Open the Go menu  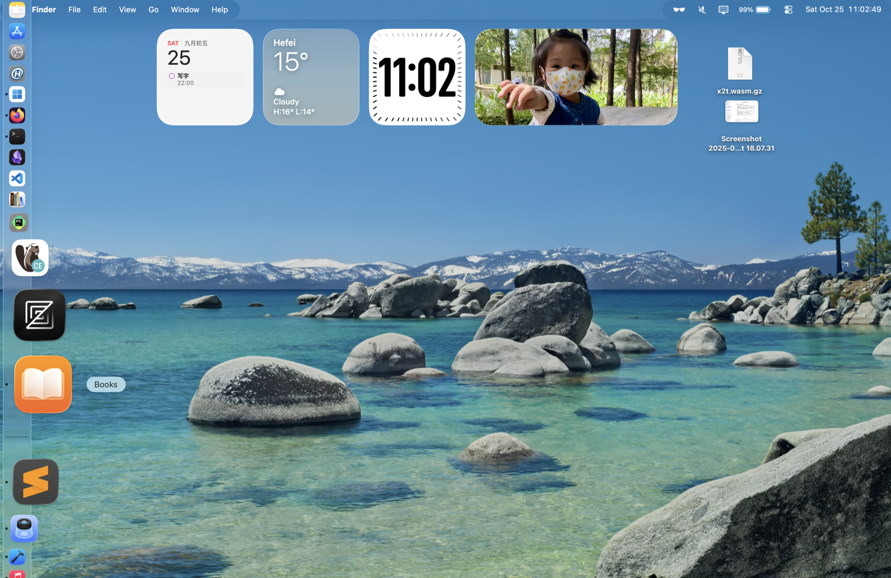153,10
